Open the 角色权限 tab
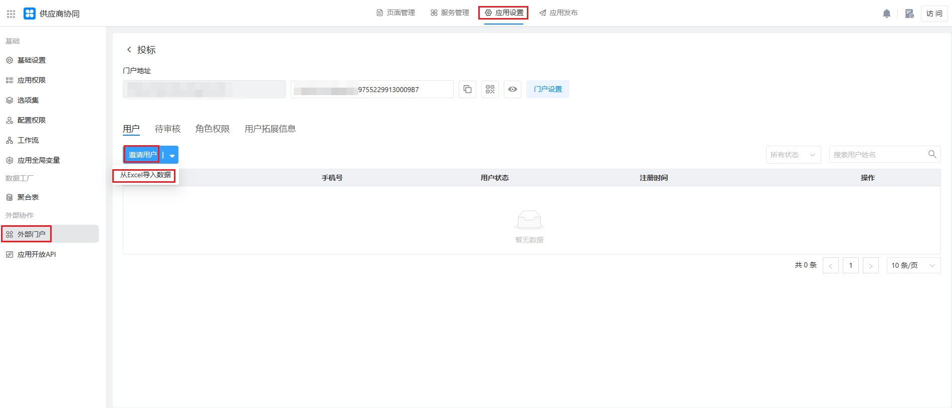Screen dimensions: 952x408 pos(213,129)
